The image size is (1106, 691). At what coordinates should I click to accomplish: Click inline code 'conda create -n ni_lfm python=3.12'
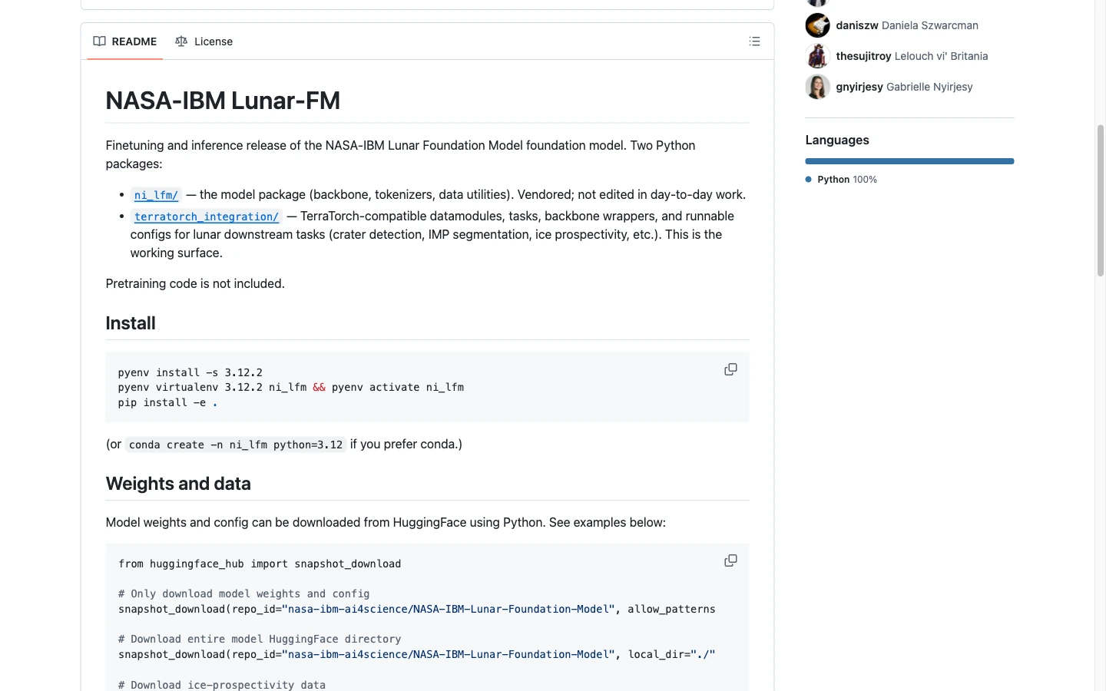pos(236,445)
